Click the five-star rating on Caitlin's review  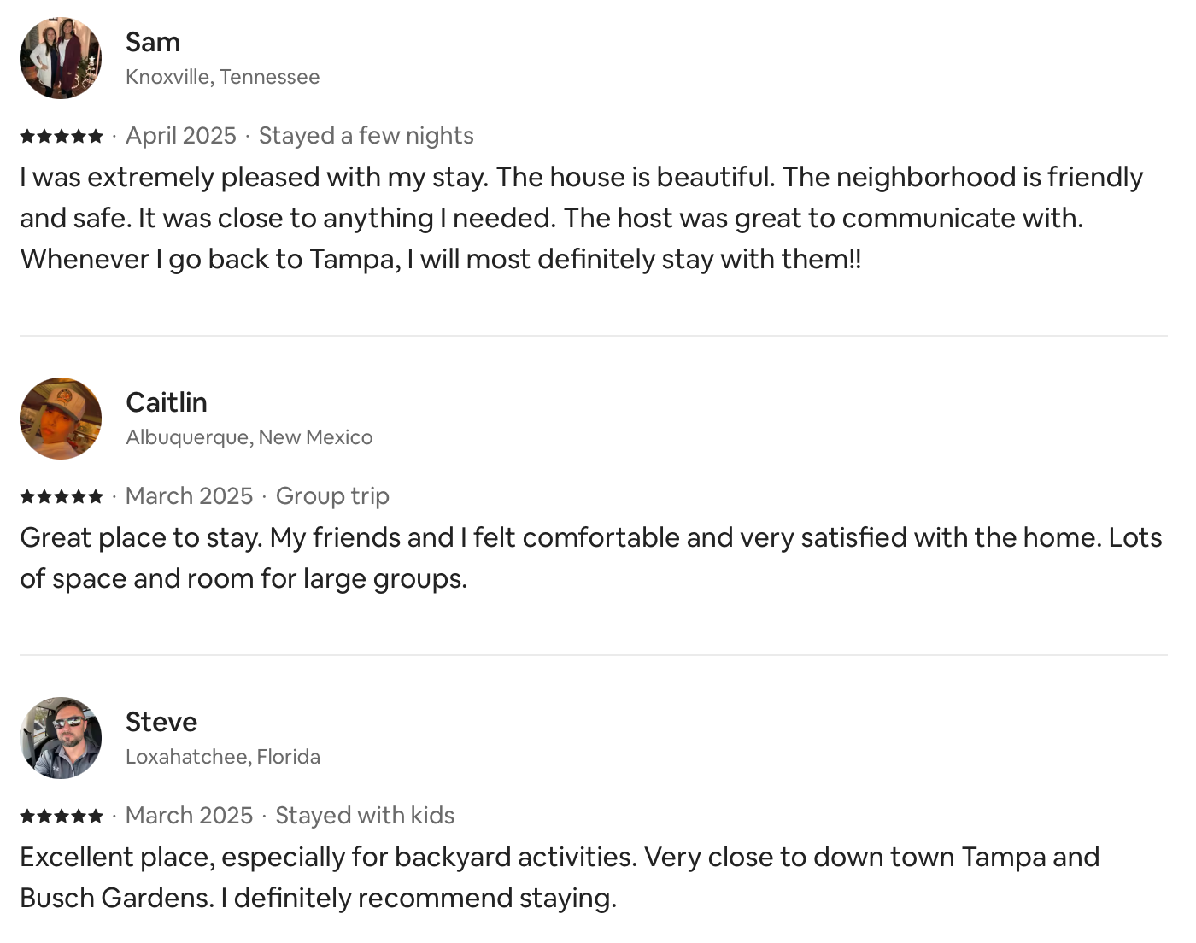point(62,496)
